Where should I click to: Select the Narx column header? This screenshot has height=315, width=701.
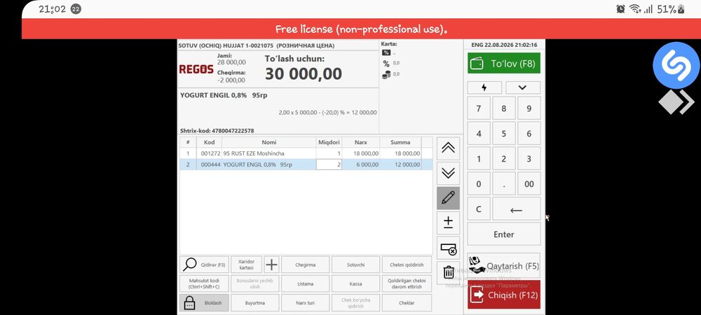pos(361,142)
